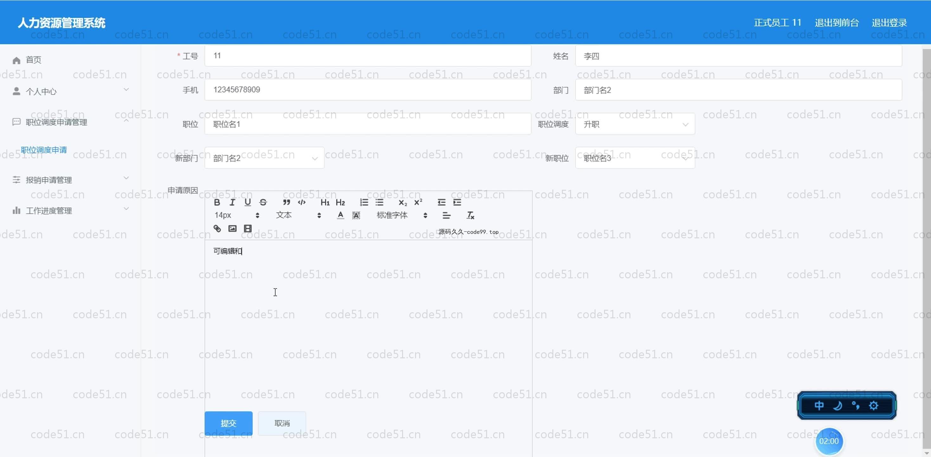Apply ordered list formatting
Viewport: 931px width, 457px height.
point(364,202)
